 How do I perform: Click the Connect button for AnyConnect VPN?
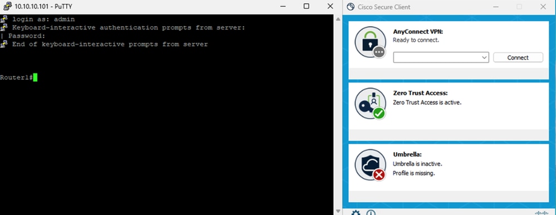pyautogui.click(x=518, y=57)
